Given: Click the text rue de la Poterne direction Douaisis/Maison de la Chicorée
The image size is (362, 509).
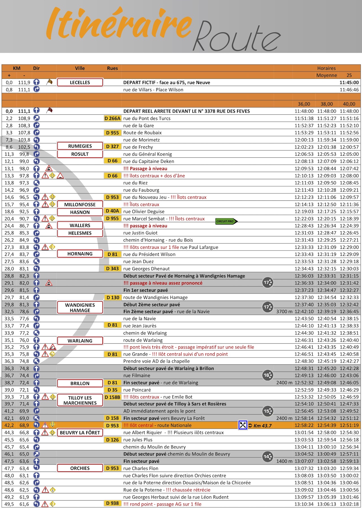Looking at the screenshot, I should click(x=187, y=483).
